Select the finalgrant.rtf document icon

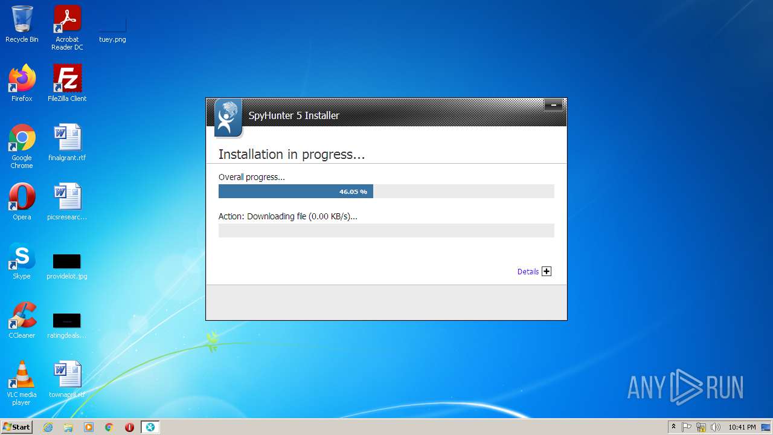pyautogui.click(x=67, y=143)
